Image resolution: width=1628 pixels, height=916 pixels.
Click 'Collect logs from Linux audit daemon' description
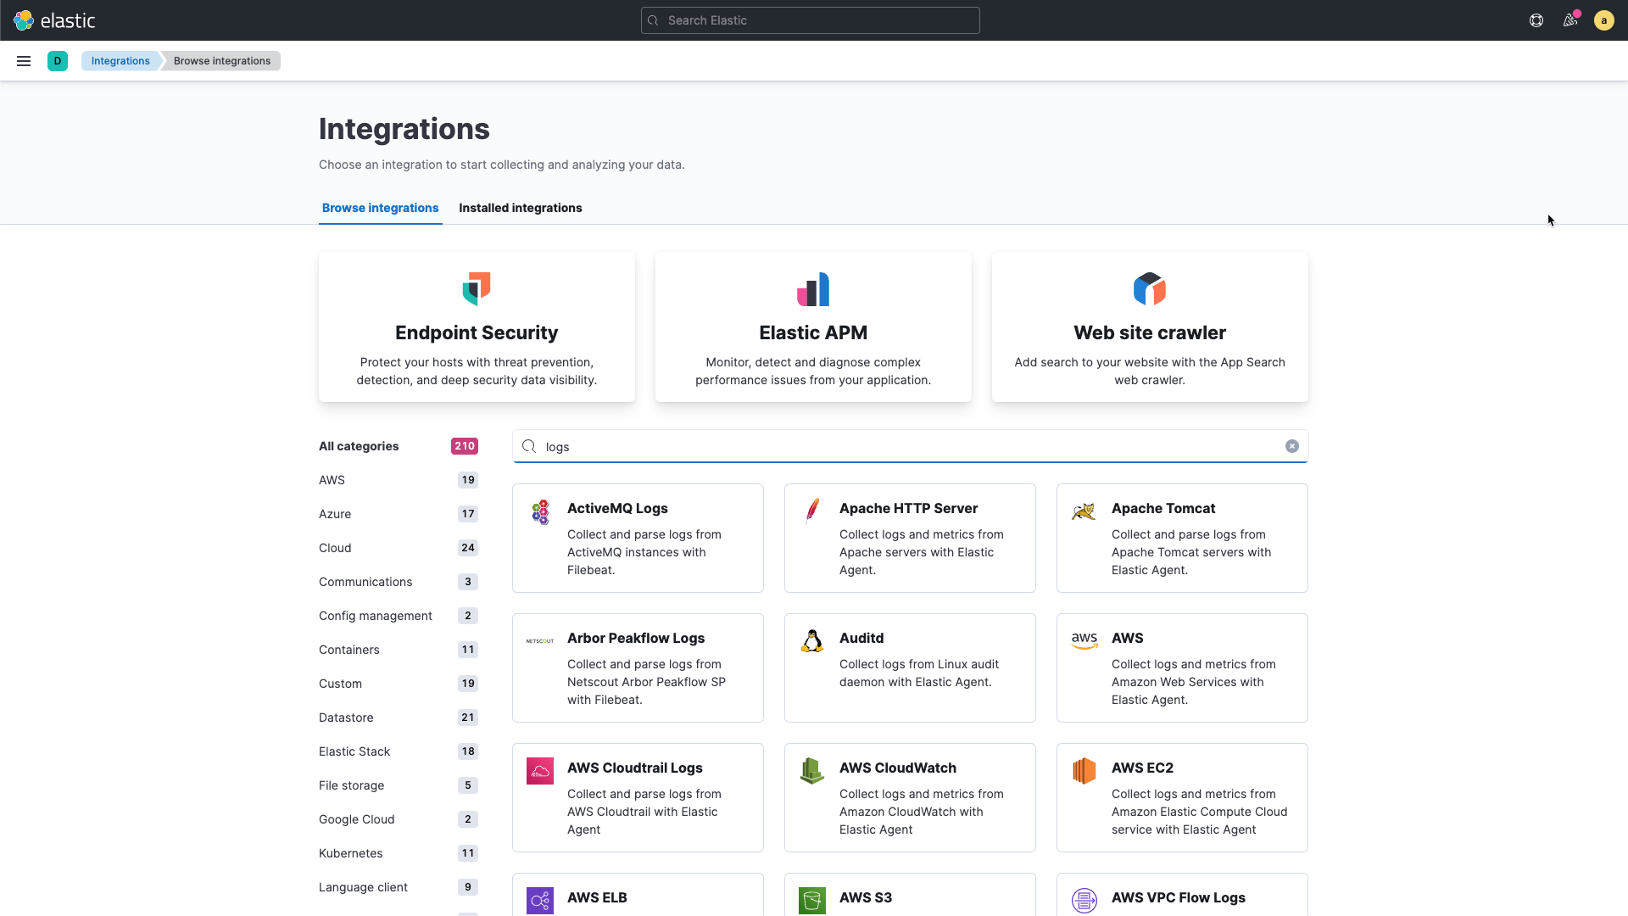(919, 673)
